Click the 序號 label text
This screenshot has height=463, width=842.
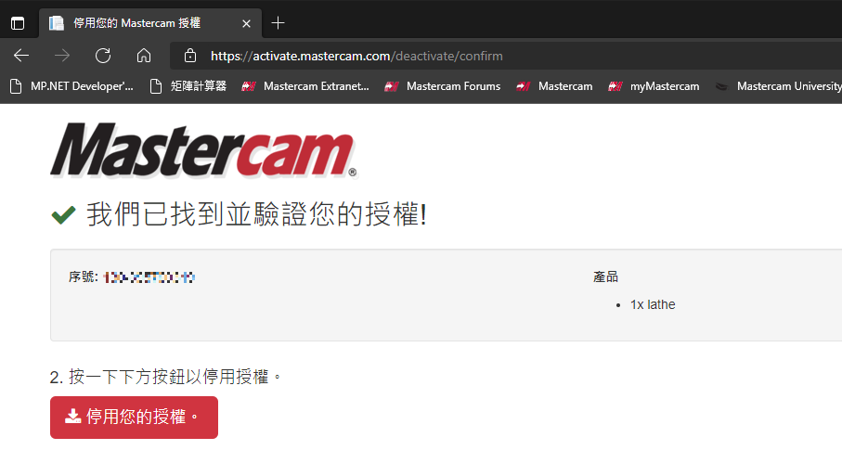click(x=84, y=277)
